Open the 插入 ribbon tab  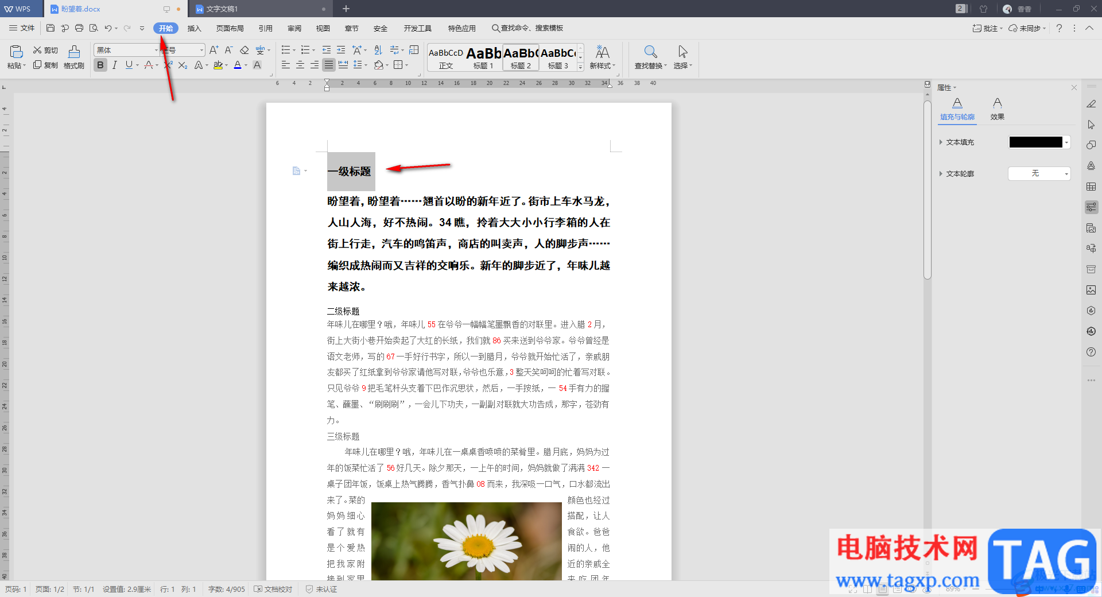pos(195,28)
